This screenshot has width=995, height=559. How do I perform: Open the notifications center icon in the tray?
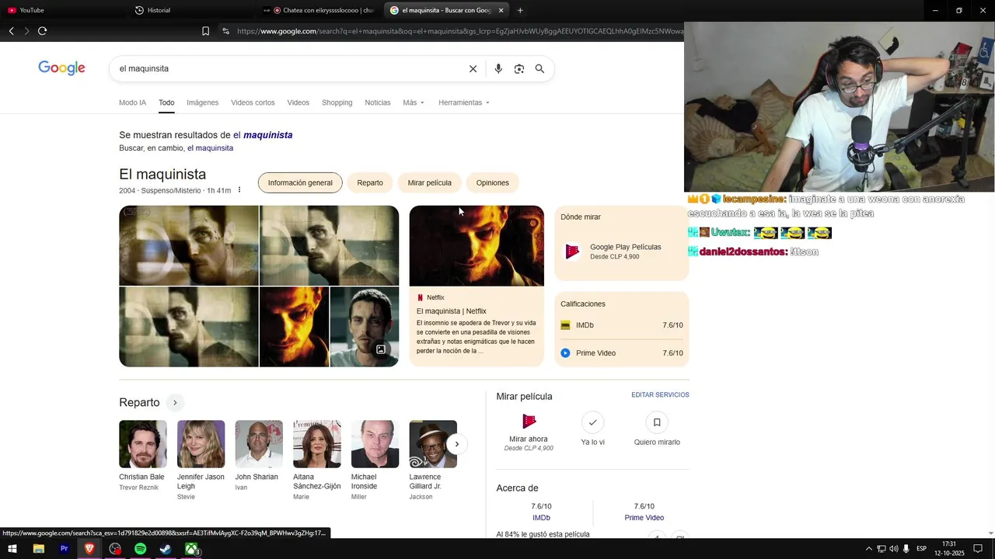point(978,549)
